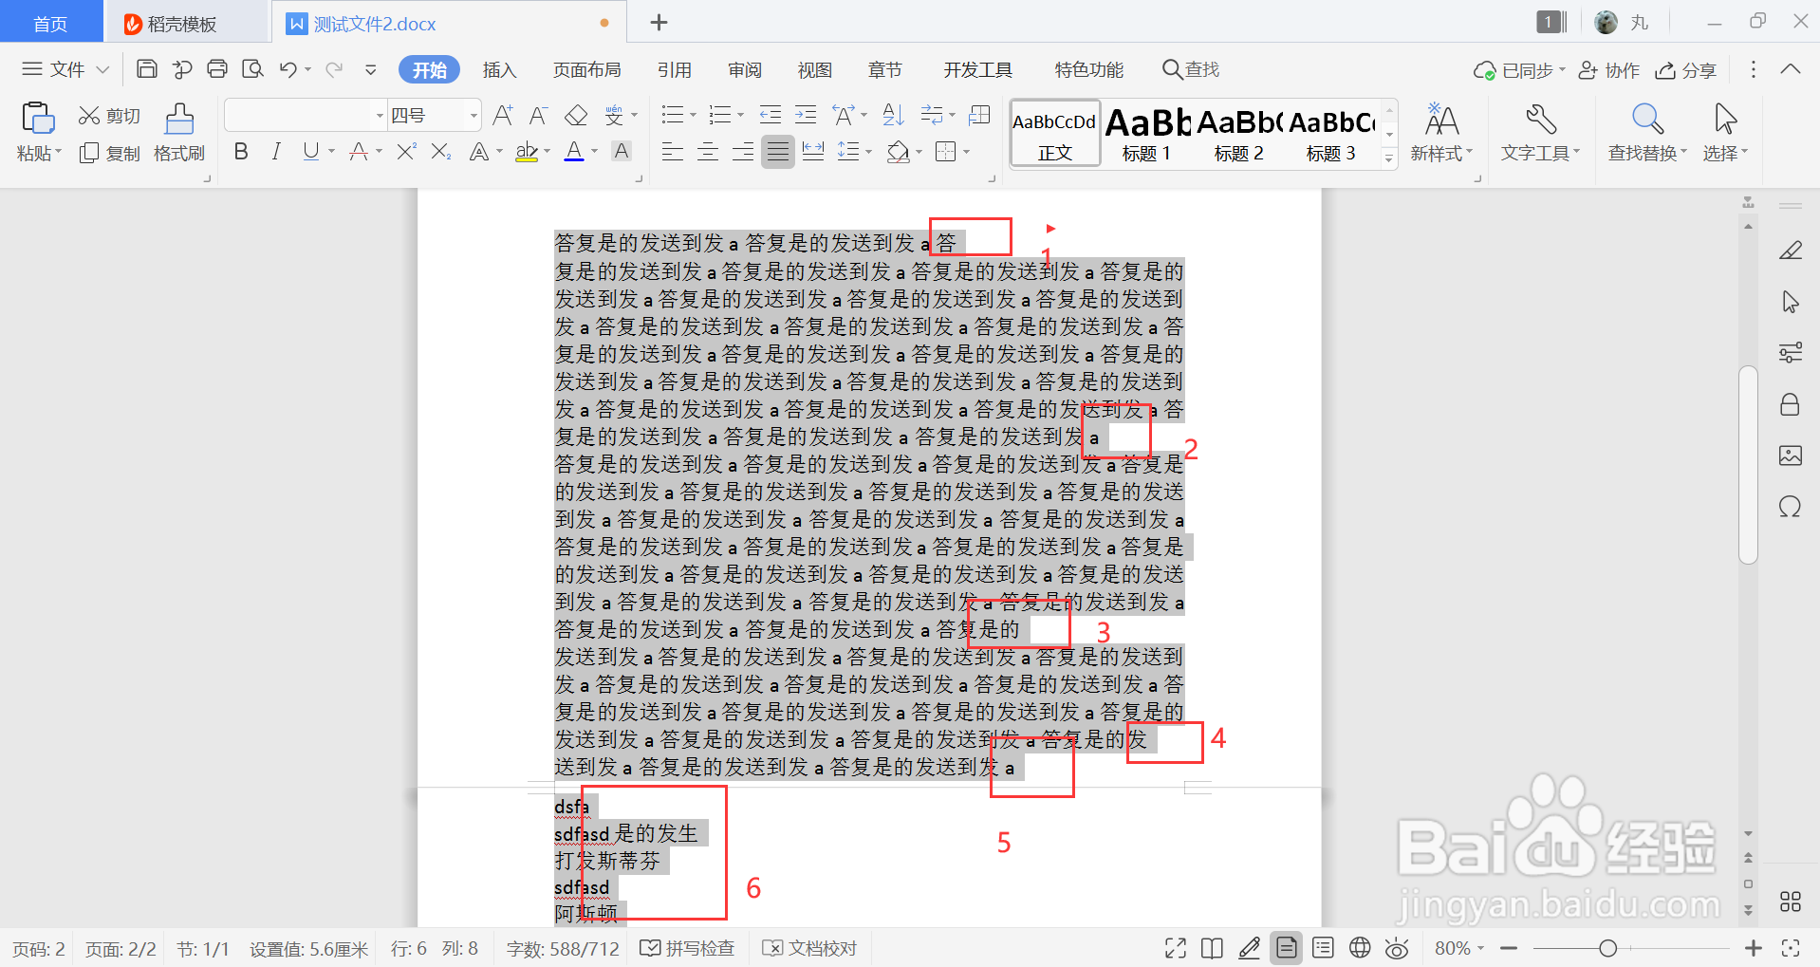Expand the font name combo box
1820x967 pixels.
coord(380,116)
